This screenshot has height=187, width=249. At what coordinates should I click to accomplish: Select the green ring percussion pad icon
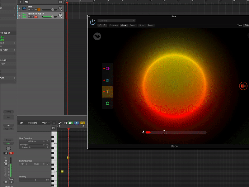coord(107,103)
